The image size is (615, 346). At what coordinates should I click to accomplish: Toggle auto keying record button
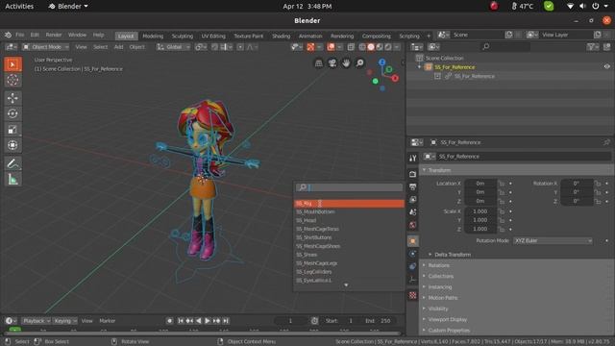169,321
